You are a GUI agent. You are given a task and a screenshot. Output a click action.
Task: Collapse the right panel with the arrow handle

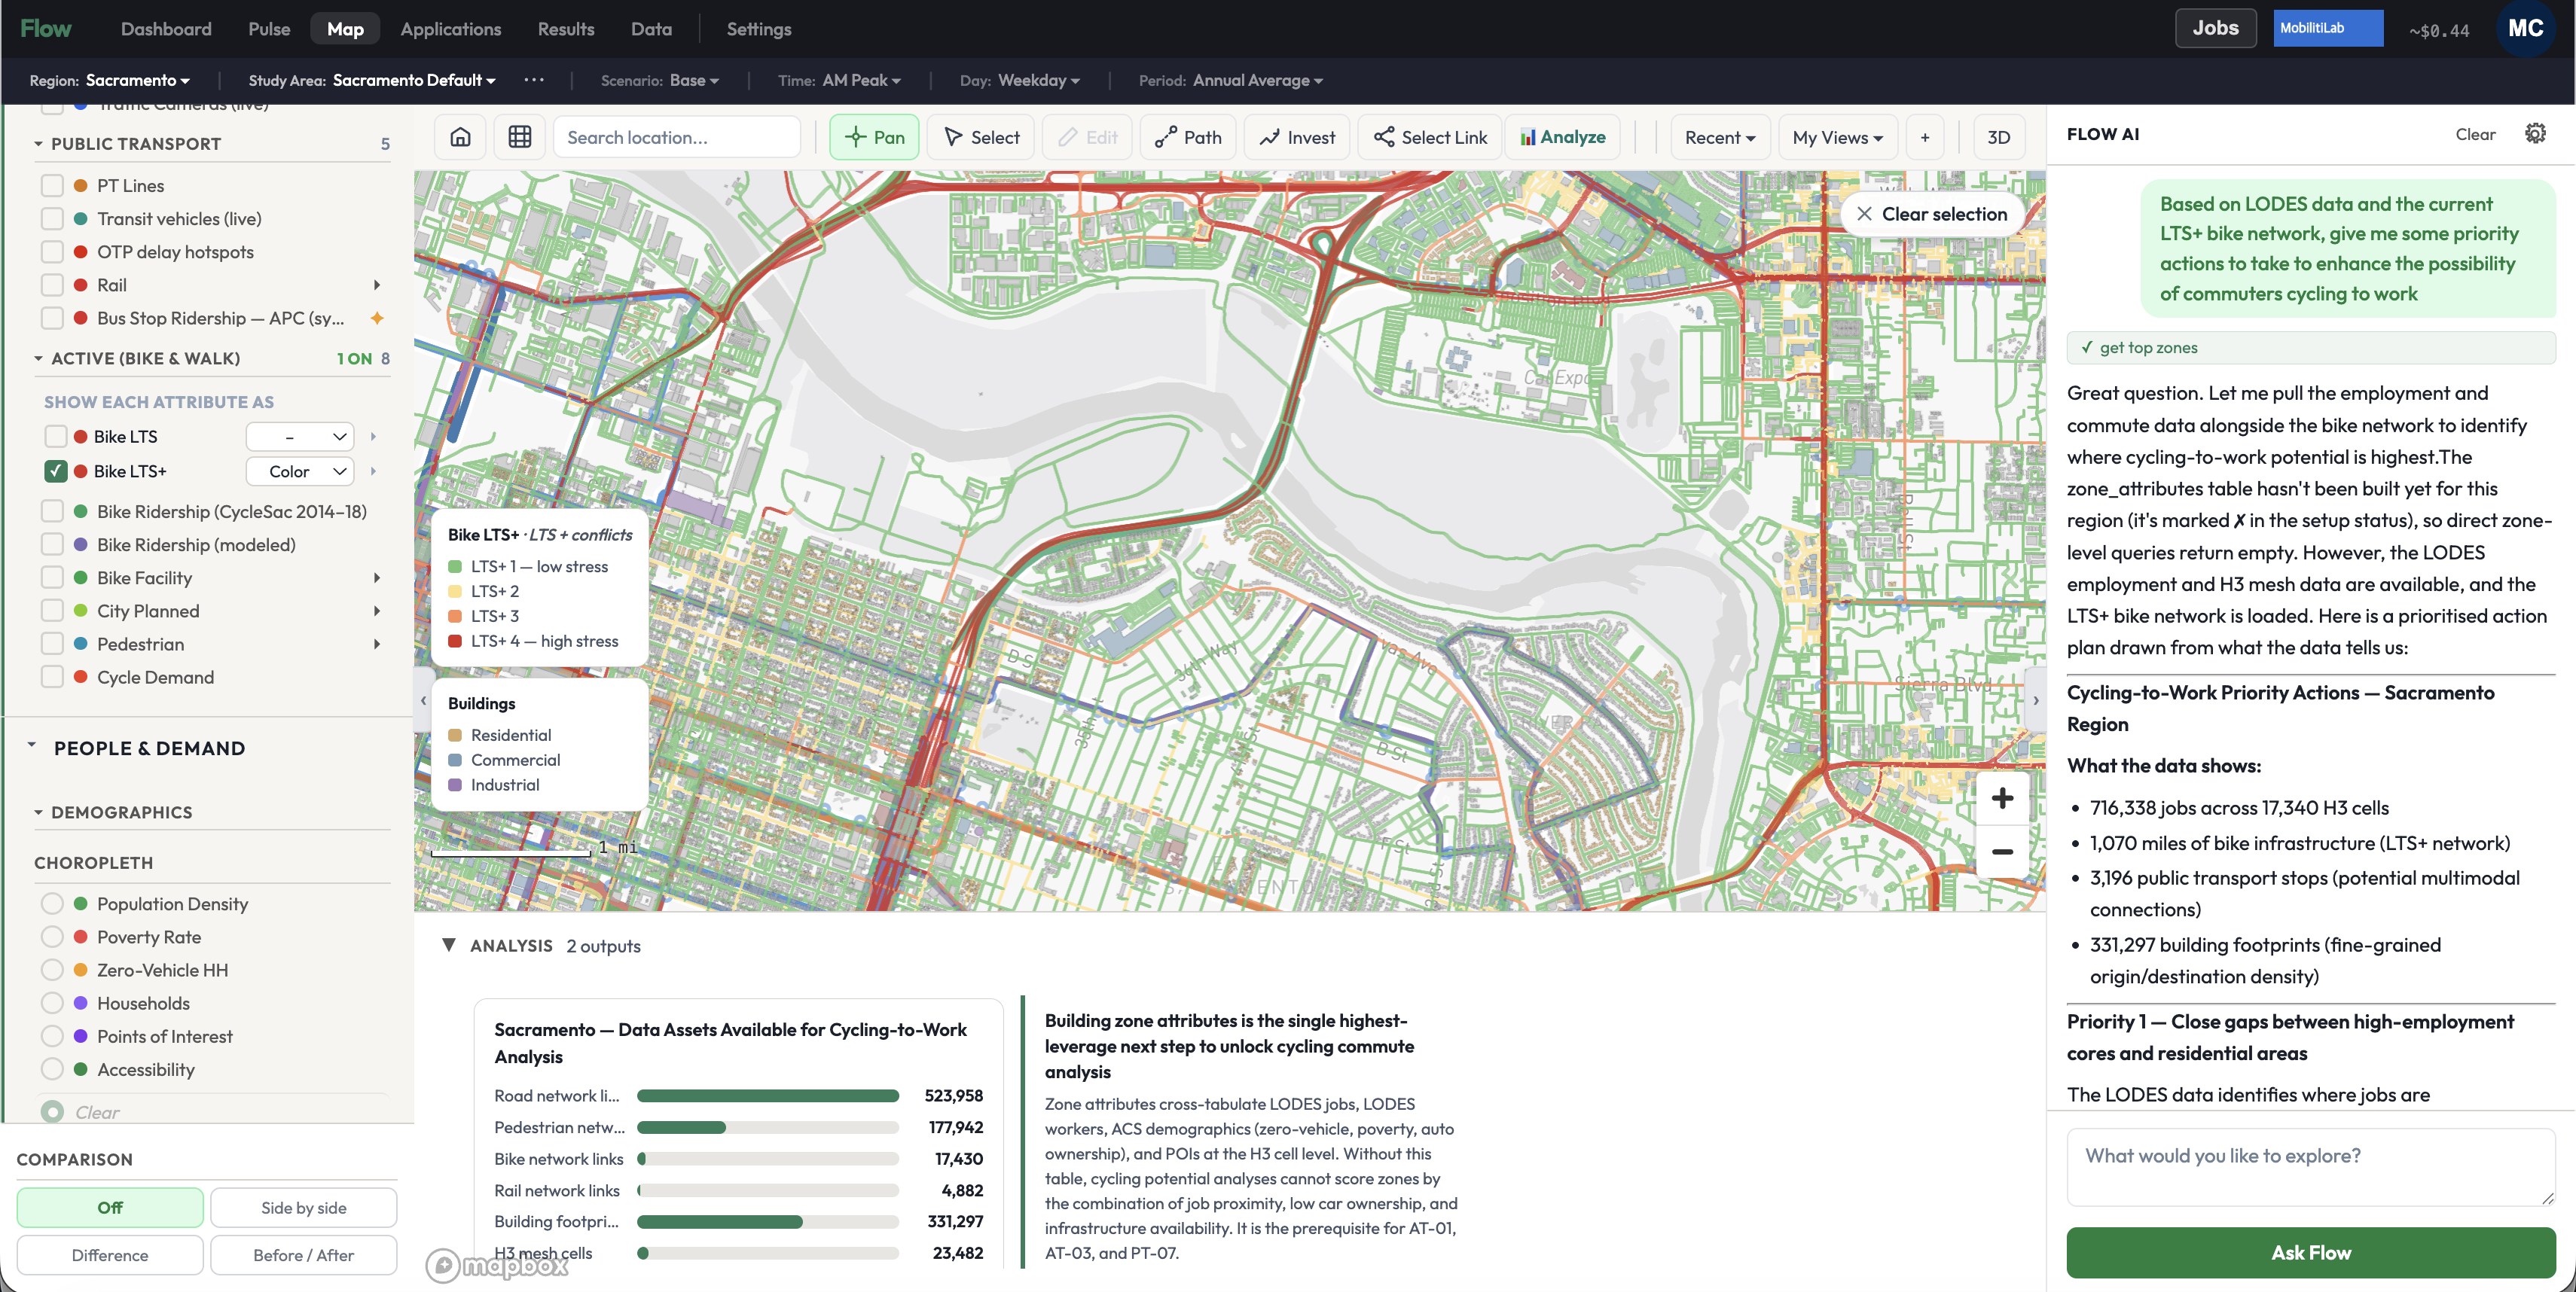pyautogui.click(x=2035, y=700)
